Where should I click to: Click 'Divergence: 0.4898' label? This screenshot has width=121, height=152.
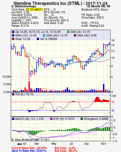96,119
